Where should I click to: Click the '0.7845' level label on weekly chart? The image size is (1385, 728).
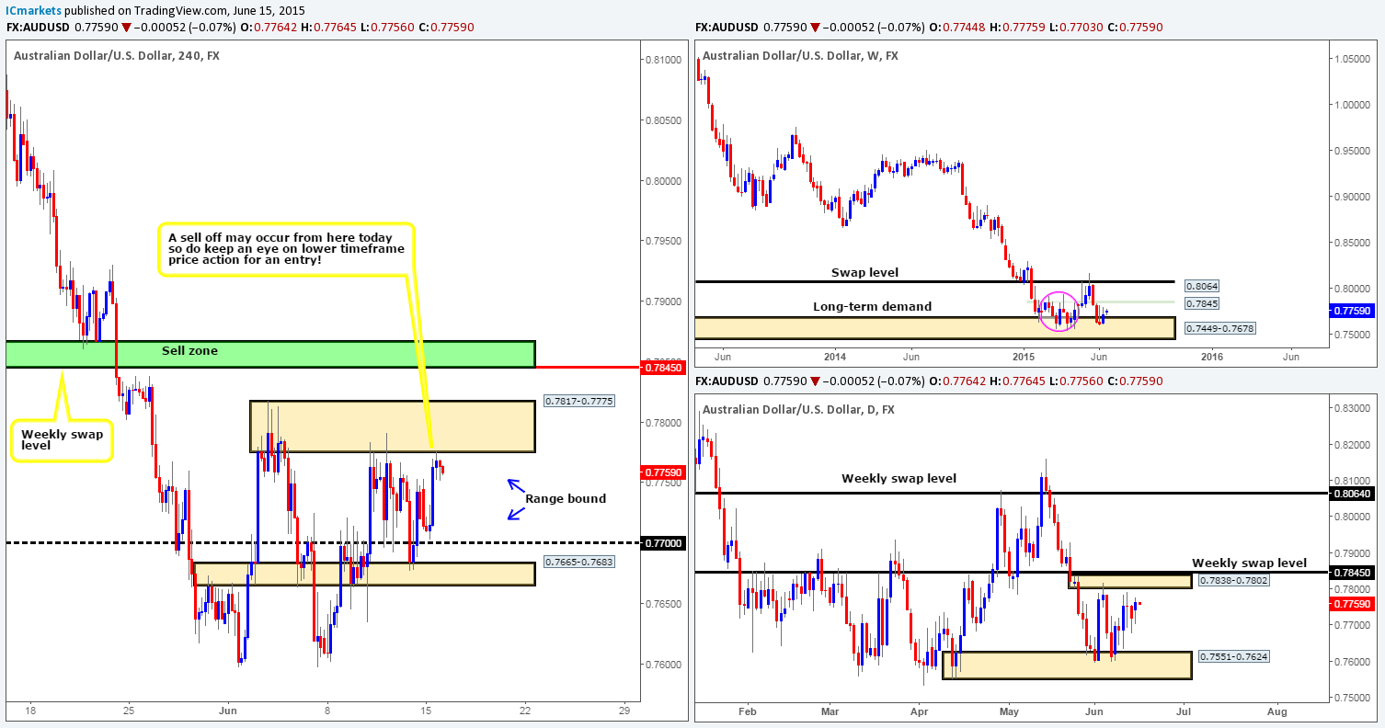pyautogui.click(x=1202, y=303)
